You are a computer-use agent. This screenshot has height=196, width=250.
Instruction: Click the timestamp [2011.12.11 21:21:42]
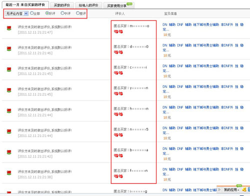(35, 156)
